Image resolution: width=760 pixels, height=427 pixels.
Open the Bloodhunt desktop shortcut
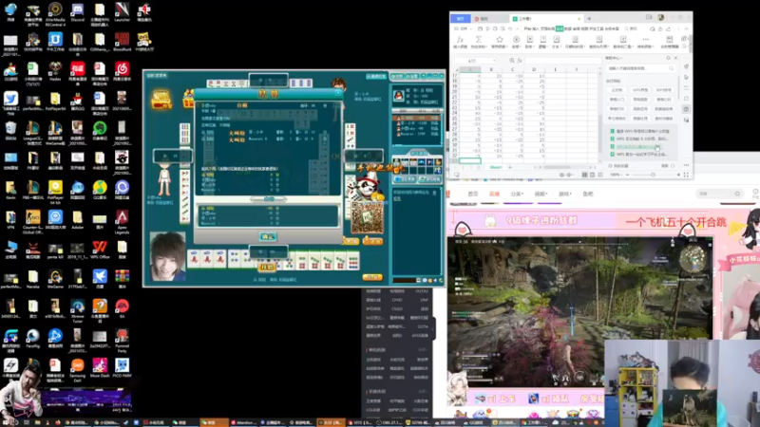123,41
